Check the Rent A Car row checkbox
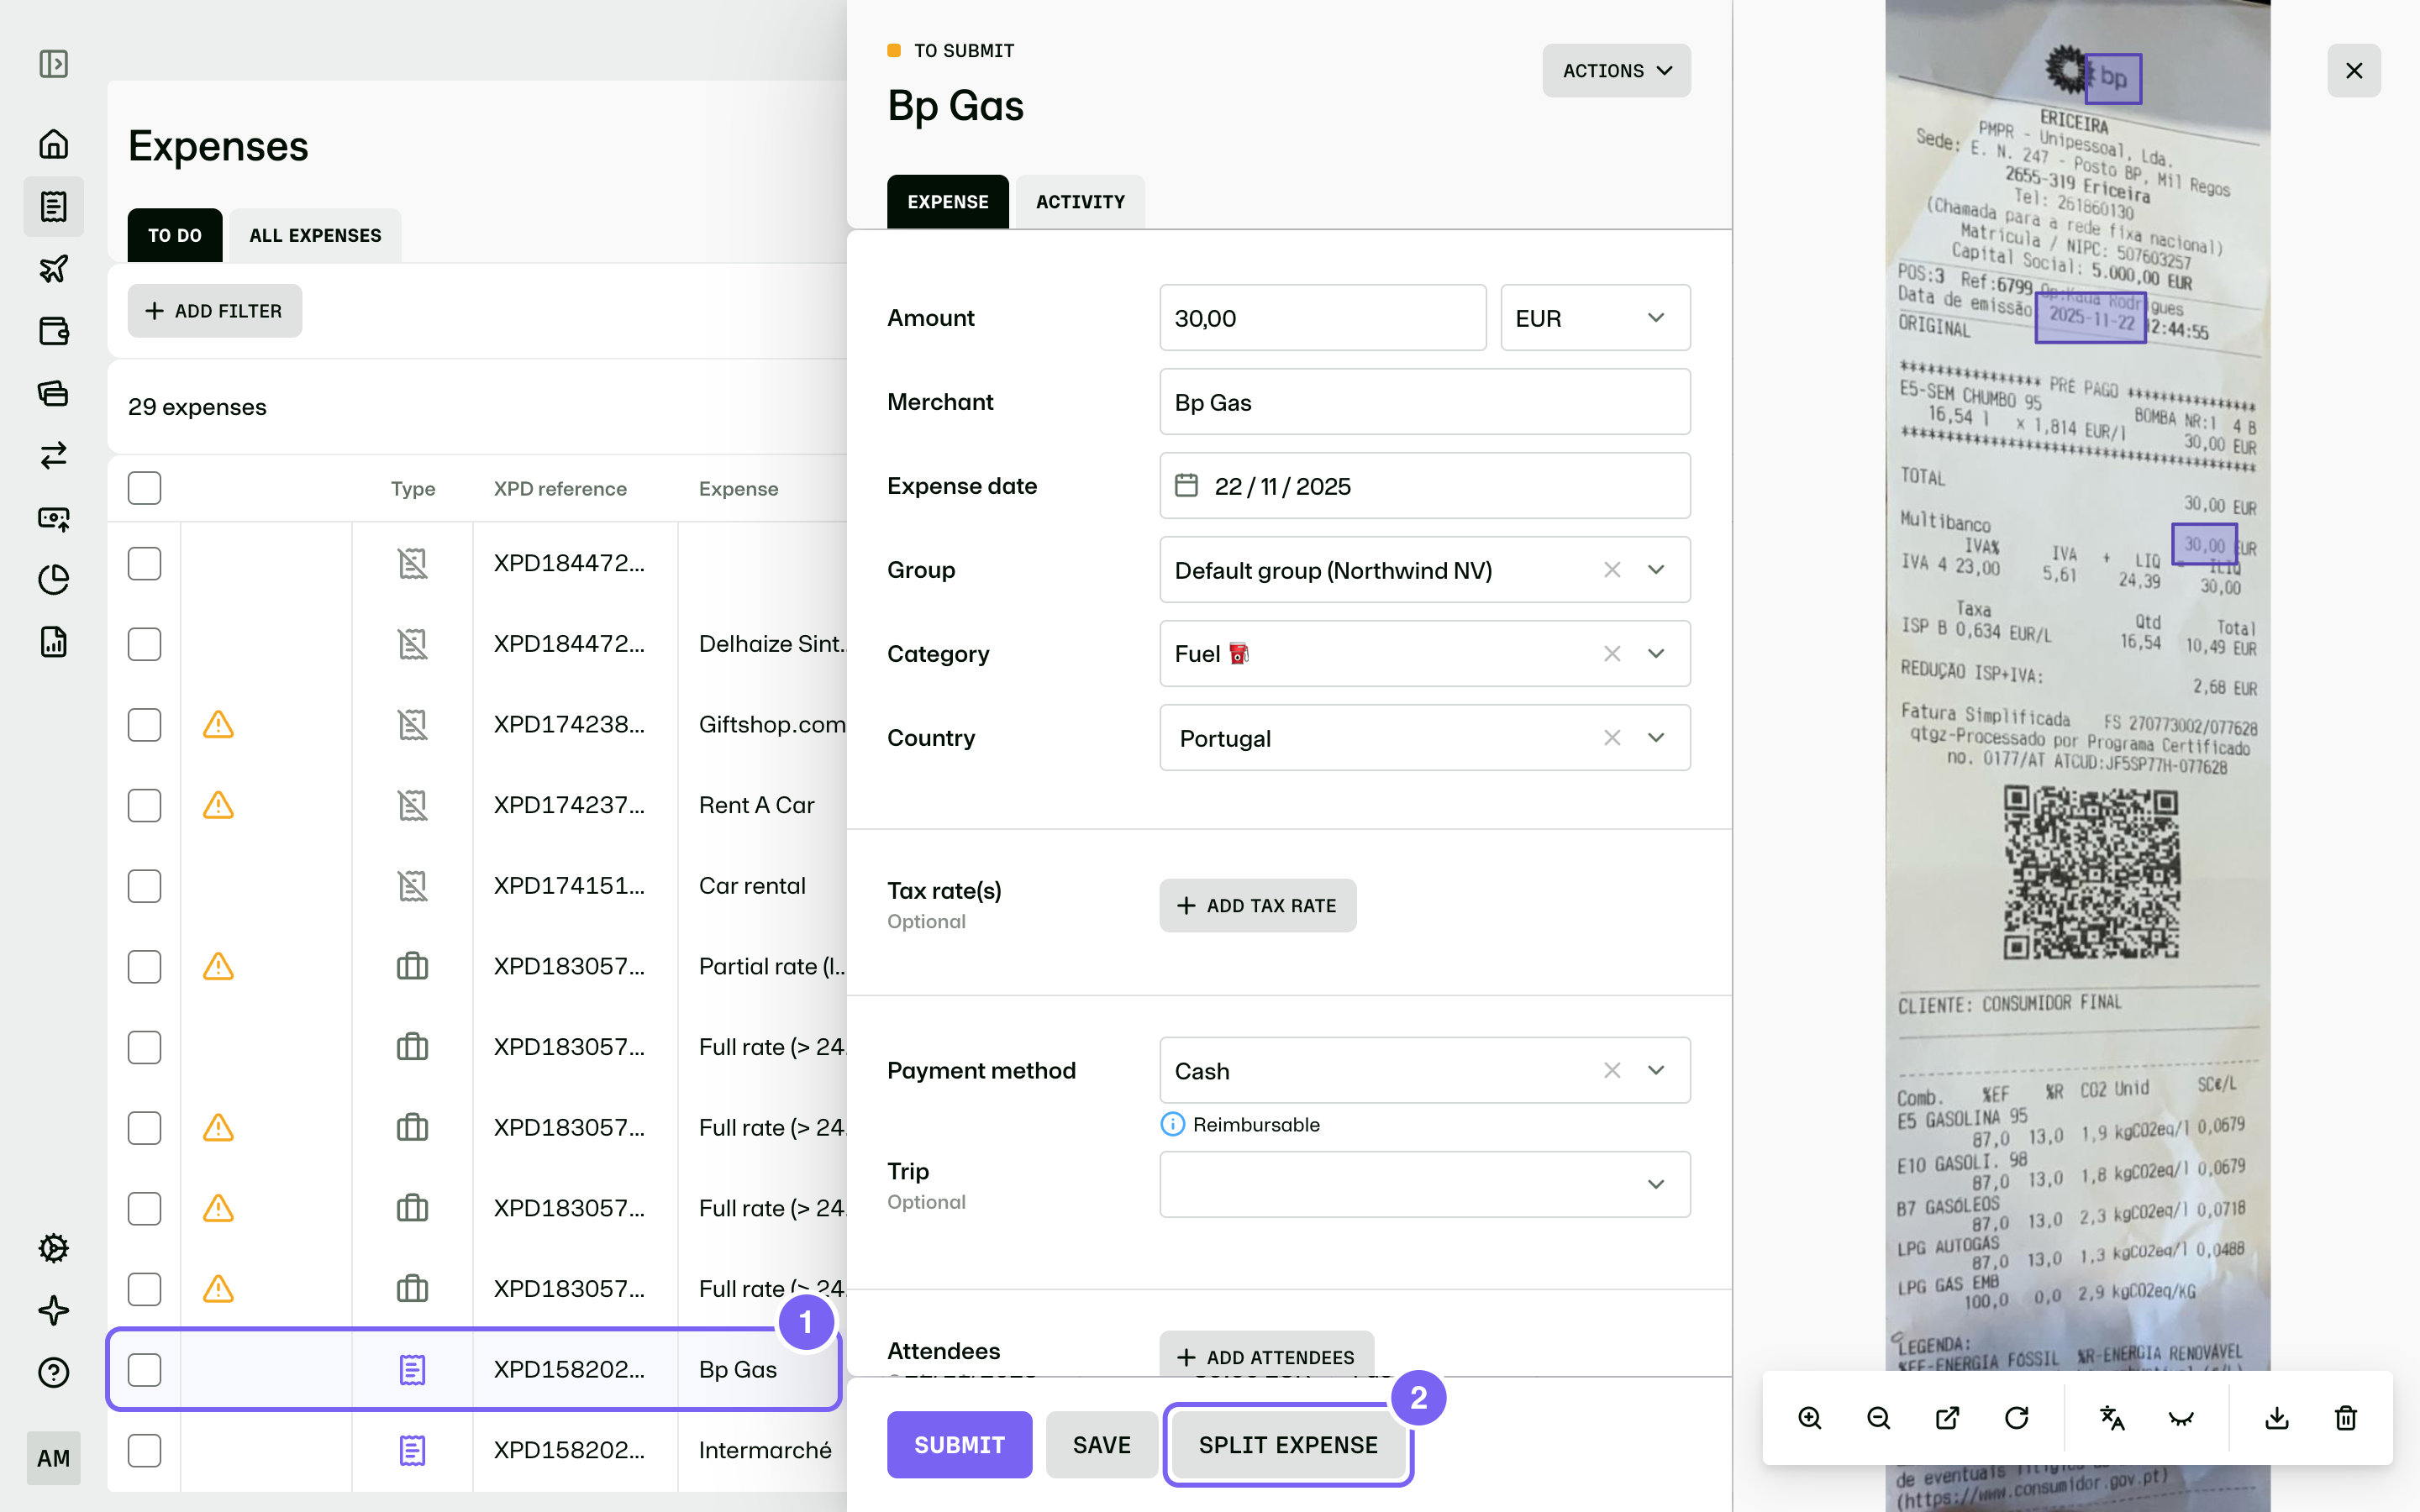 point(144,805)
